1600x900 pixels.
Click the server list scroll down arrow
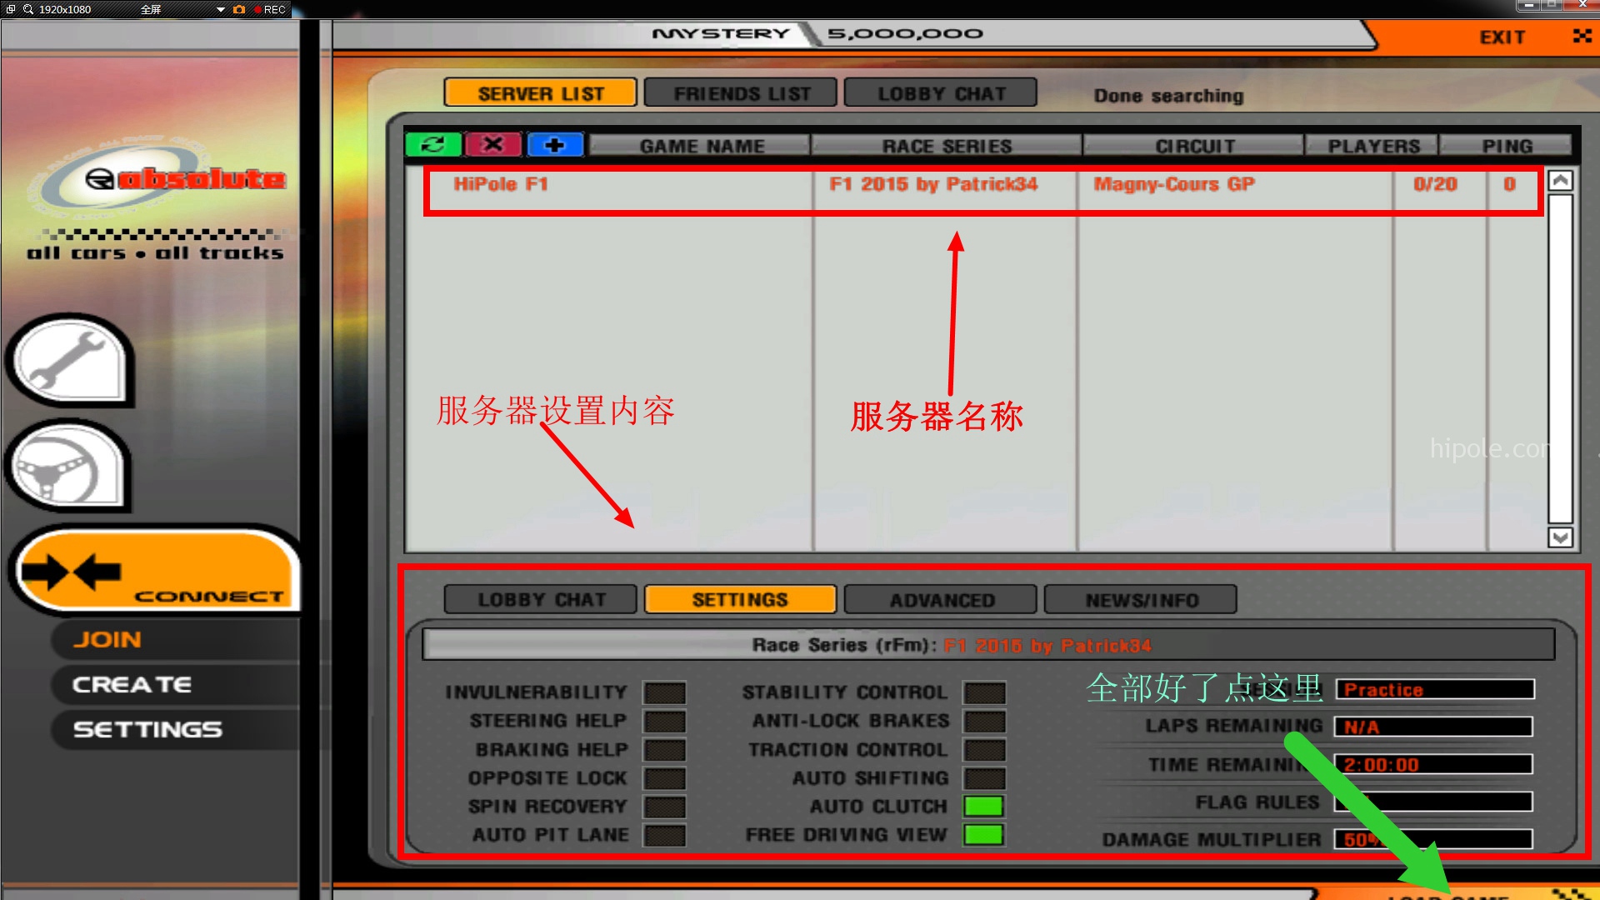coord(1560,537)
